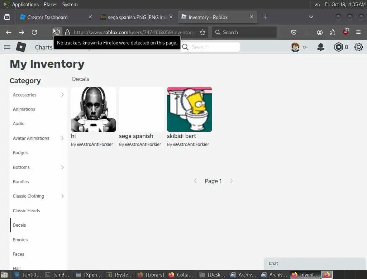
Task: Expand the Avatar Animations category
Action: tap(39, 138)
